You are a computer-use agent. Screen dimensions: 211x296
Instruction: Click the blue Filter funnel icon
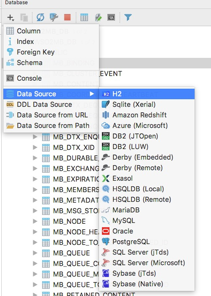point(128,18)
